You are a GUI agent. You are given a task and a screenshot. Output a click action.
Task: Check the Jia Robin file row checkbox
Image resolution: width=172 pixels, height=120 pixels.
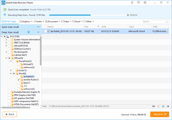click(45, 31)
